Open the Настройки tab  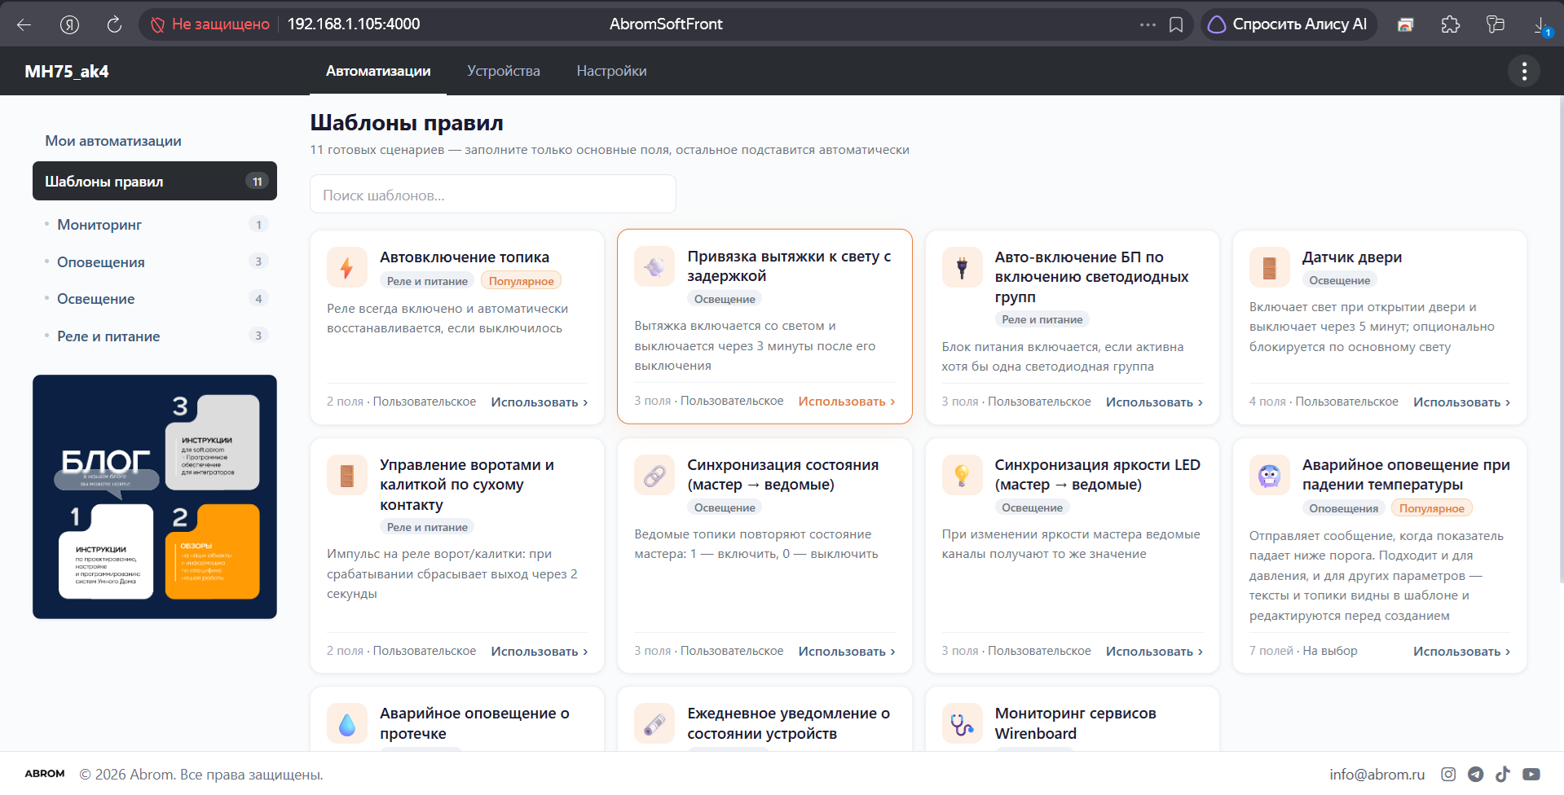612,71
